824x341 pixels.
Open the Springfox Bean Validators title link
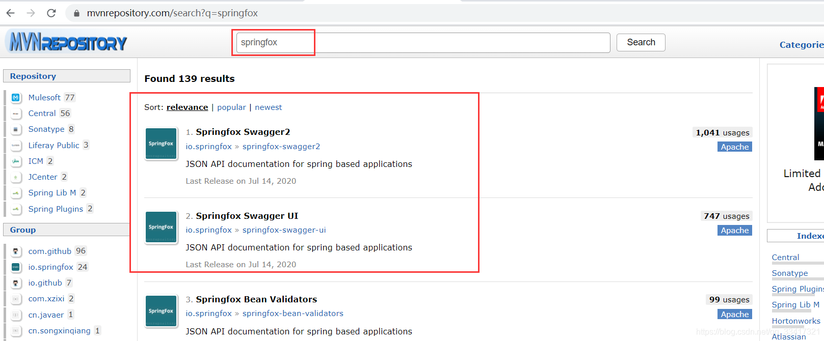pyautogui.click(x=256, y=299)
